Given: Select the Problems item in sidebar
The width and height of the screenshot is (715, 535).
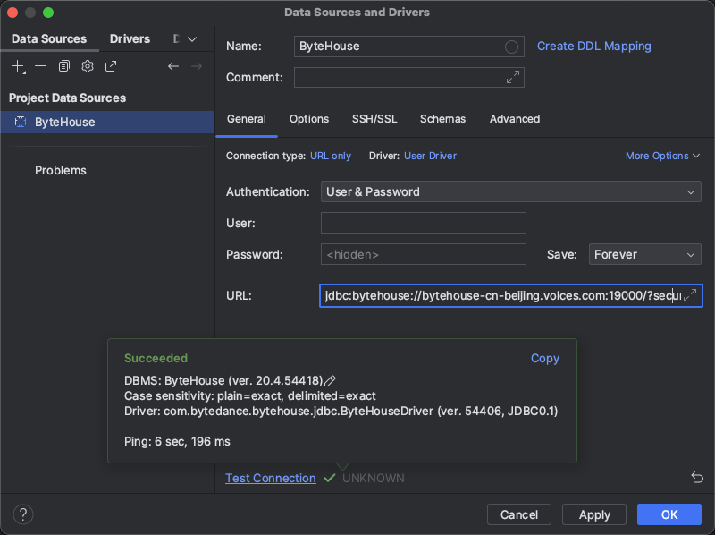Looking at the screenshot, I should click(x=61, y=170).
